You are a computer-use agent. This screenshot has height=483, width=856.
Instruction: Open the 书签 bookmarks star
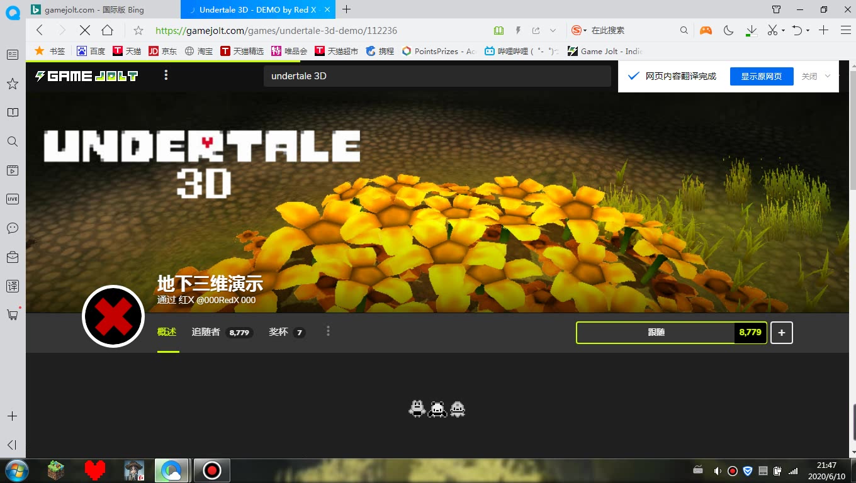(x=50, y=51)
